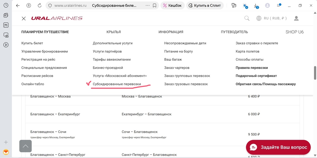Image resolution: width=317 pixels, height=158 pixels.
Task: Open the Кешбэк dropdown in the toolbar
Action: click(x=172, y=5)
